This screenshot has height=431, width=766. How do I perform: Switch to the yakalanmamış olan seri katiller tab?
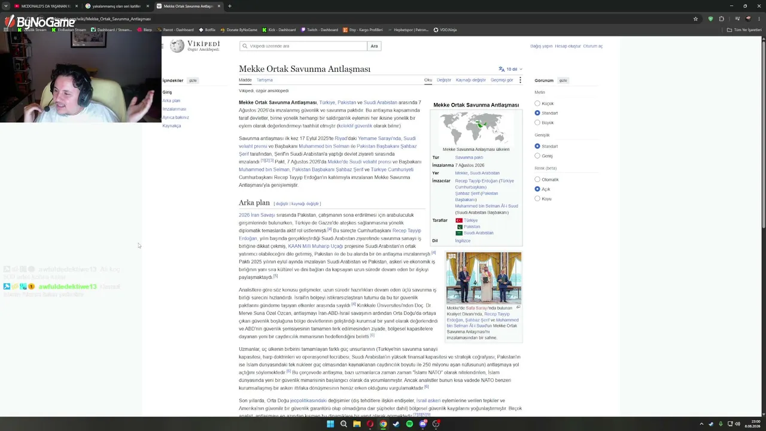pyautogui.click(x=117, y=6)
